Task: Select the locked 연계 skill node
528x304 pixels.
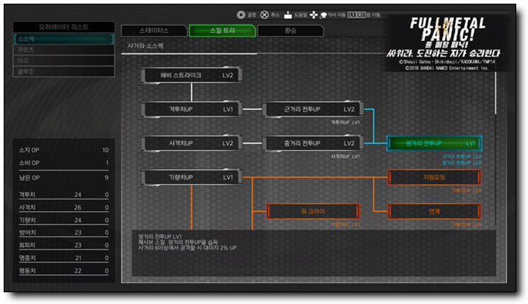Action: 434,211
